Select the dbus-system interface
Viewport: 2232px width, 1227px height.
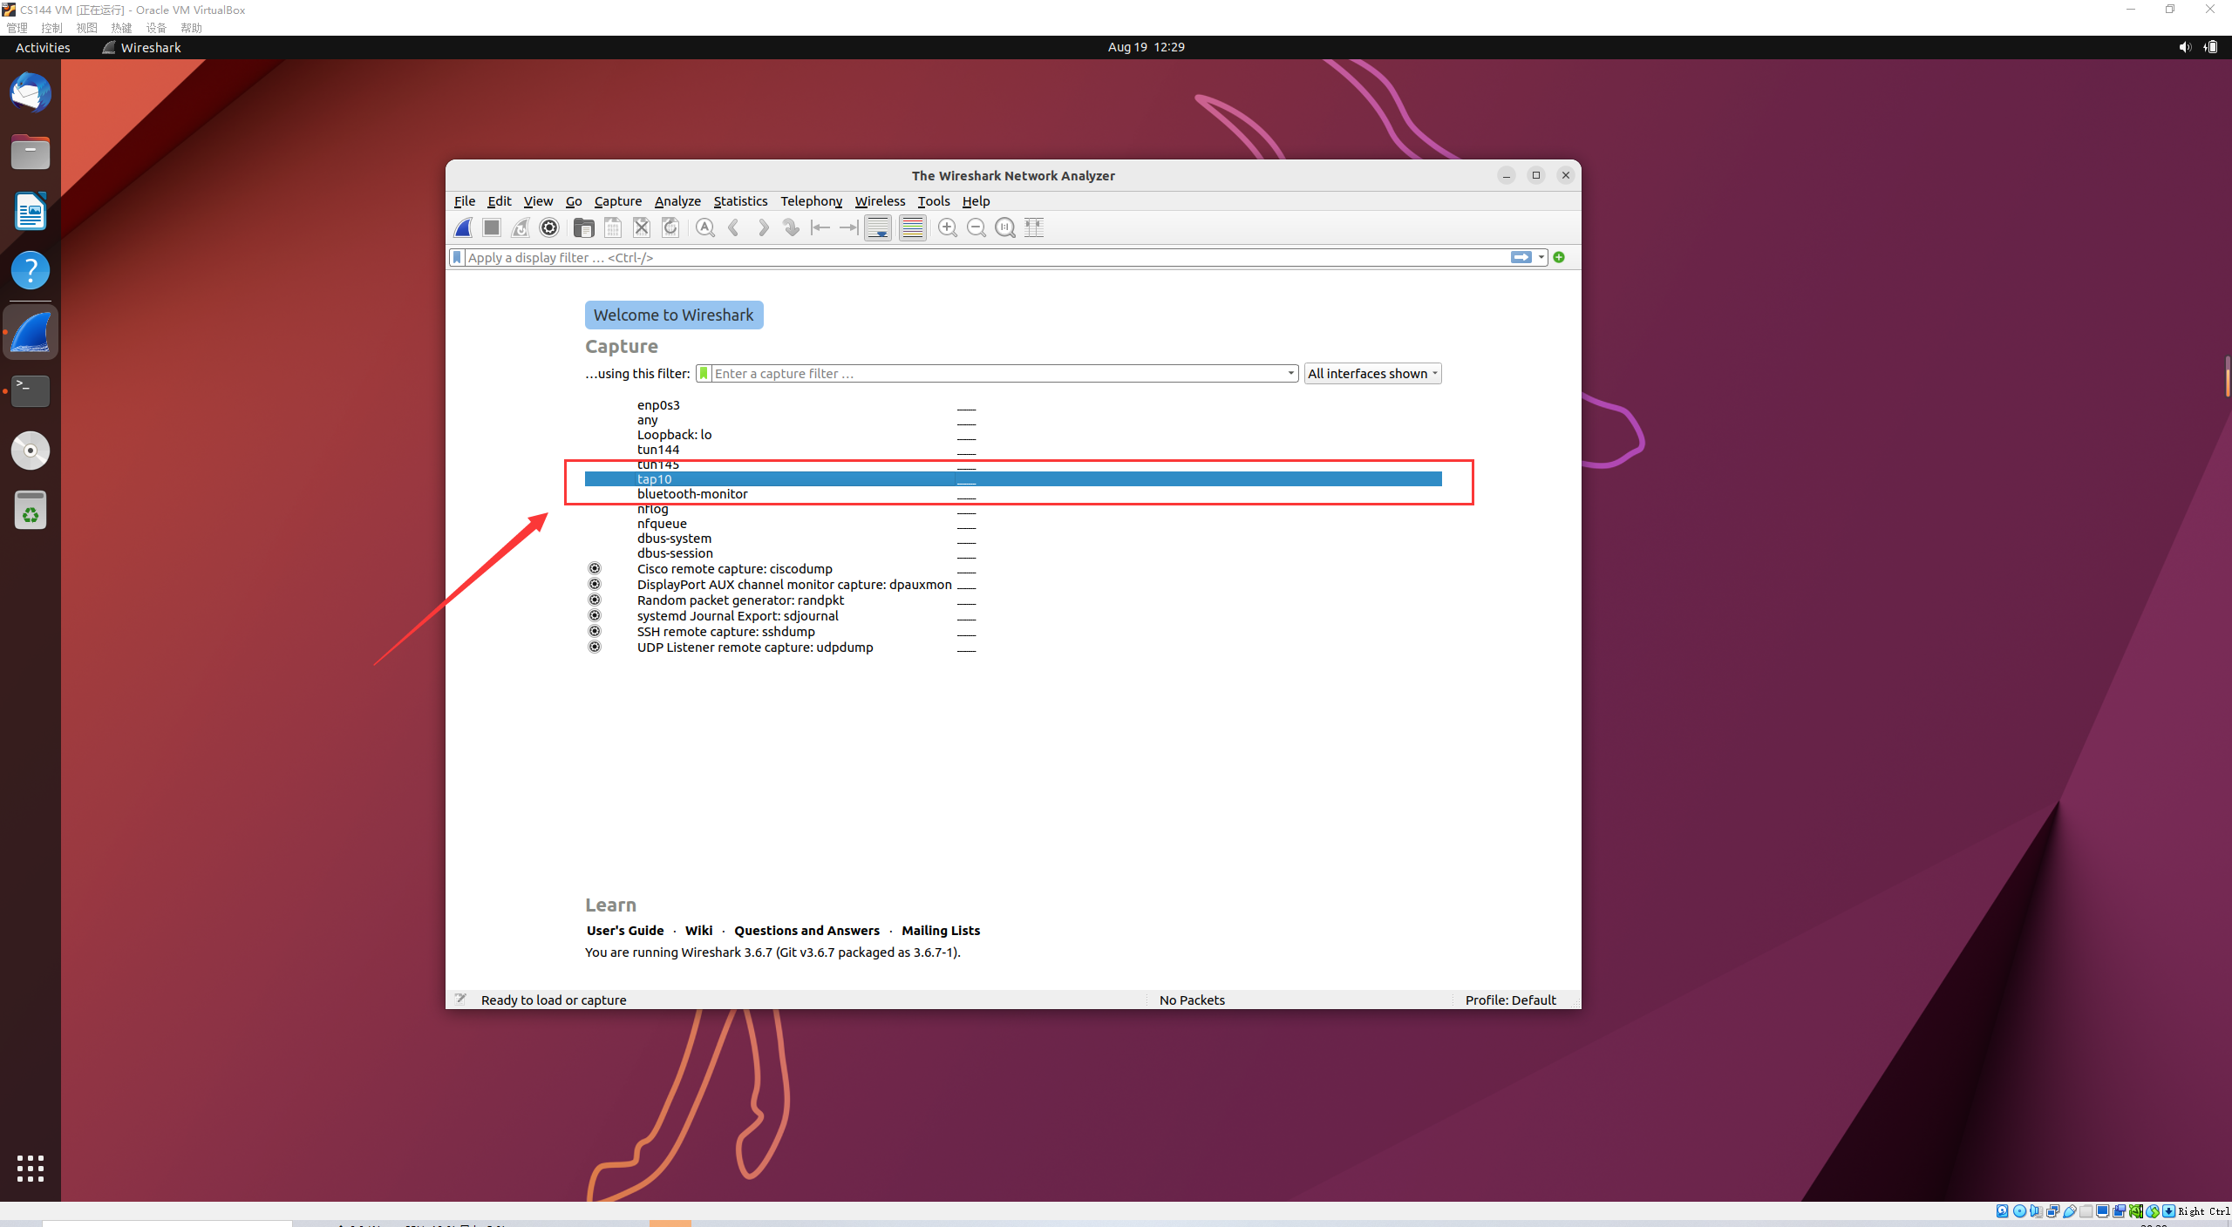pyautogui.click(x=1013, y=539)
